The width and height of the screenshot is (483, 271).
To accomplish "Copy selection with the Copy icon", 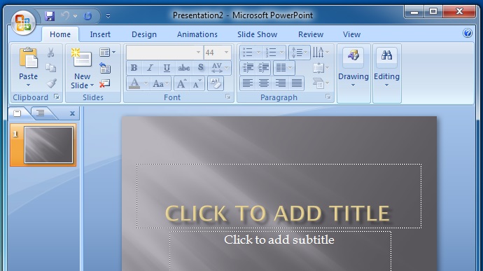I will click(51, 67).
